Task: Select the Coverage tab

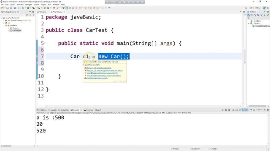Action: (89, 110)
